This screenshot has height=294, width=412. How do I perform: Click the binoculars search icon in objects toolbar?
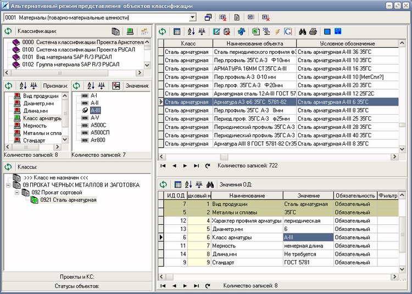click(302, 32)
